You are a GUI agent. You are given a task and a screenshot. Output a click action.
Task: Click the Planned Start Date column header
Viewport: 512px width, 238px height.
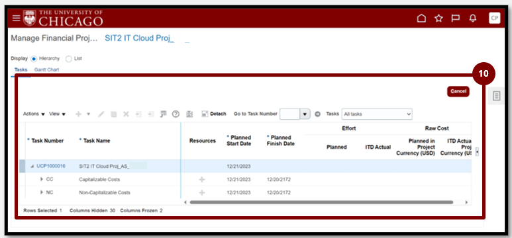238,141
